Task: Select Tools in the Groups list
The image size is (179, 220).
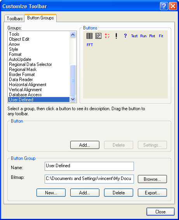Action: (39, 34)
